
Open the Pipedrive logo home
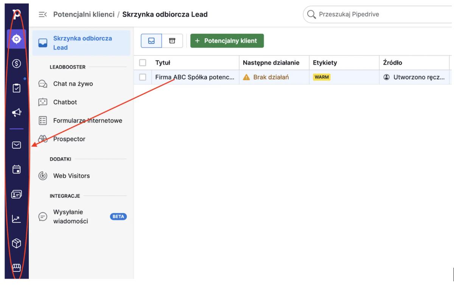click(16, 14)
